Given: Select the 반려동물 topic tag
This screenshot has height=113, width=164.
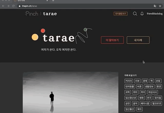Looking at the screenshot, I should (x=130, y=87).
